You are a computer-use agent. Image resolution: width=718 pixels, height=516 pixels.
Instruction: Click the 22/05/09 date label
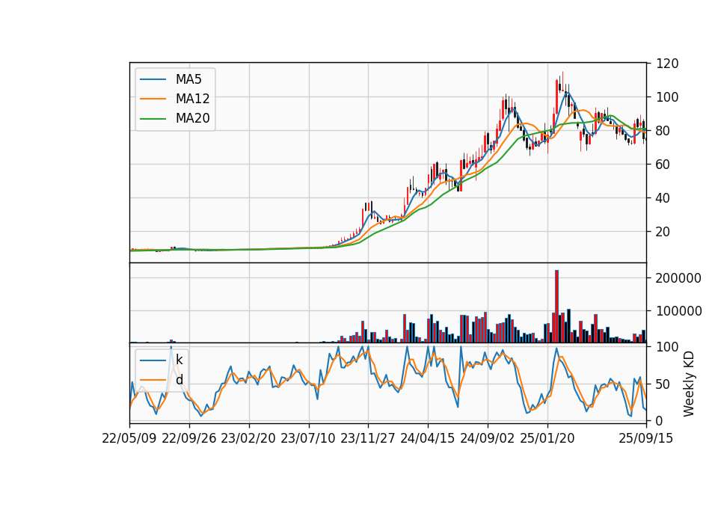pos(129,438)
